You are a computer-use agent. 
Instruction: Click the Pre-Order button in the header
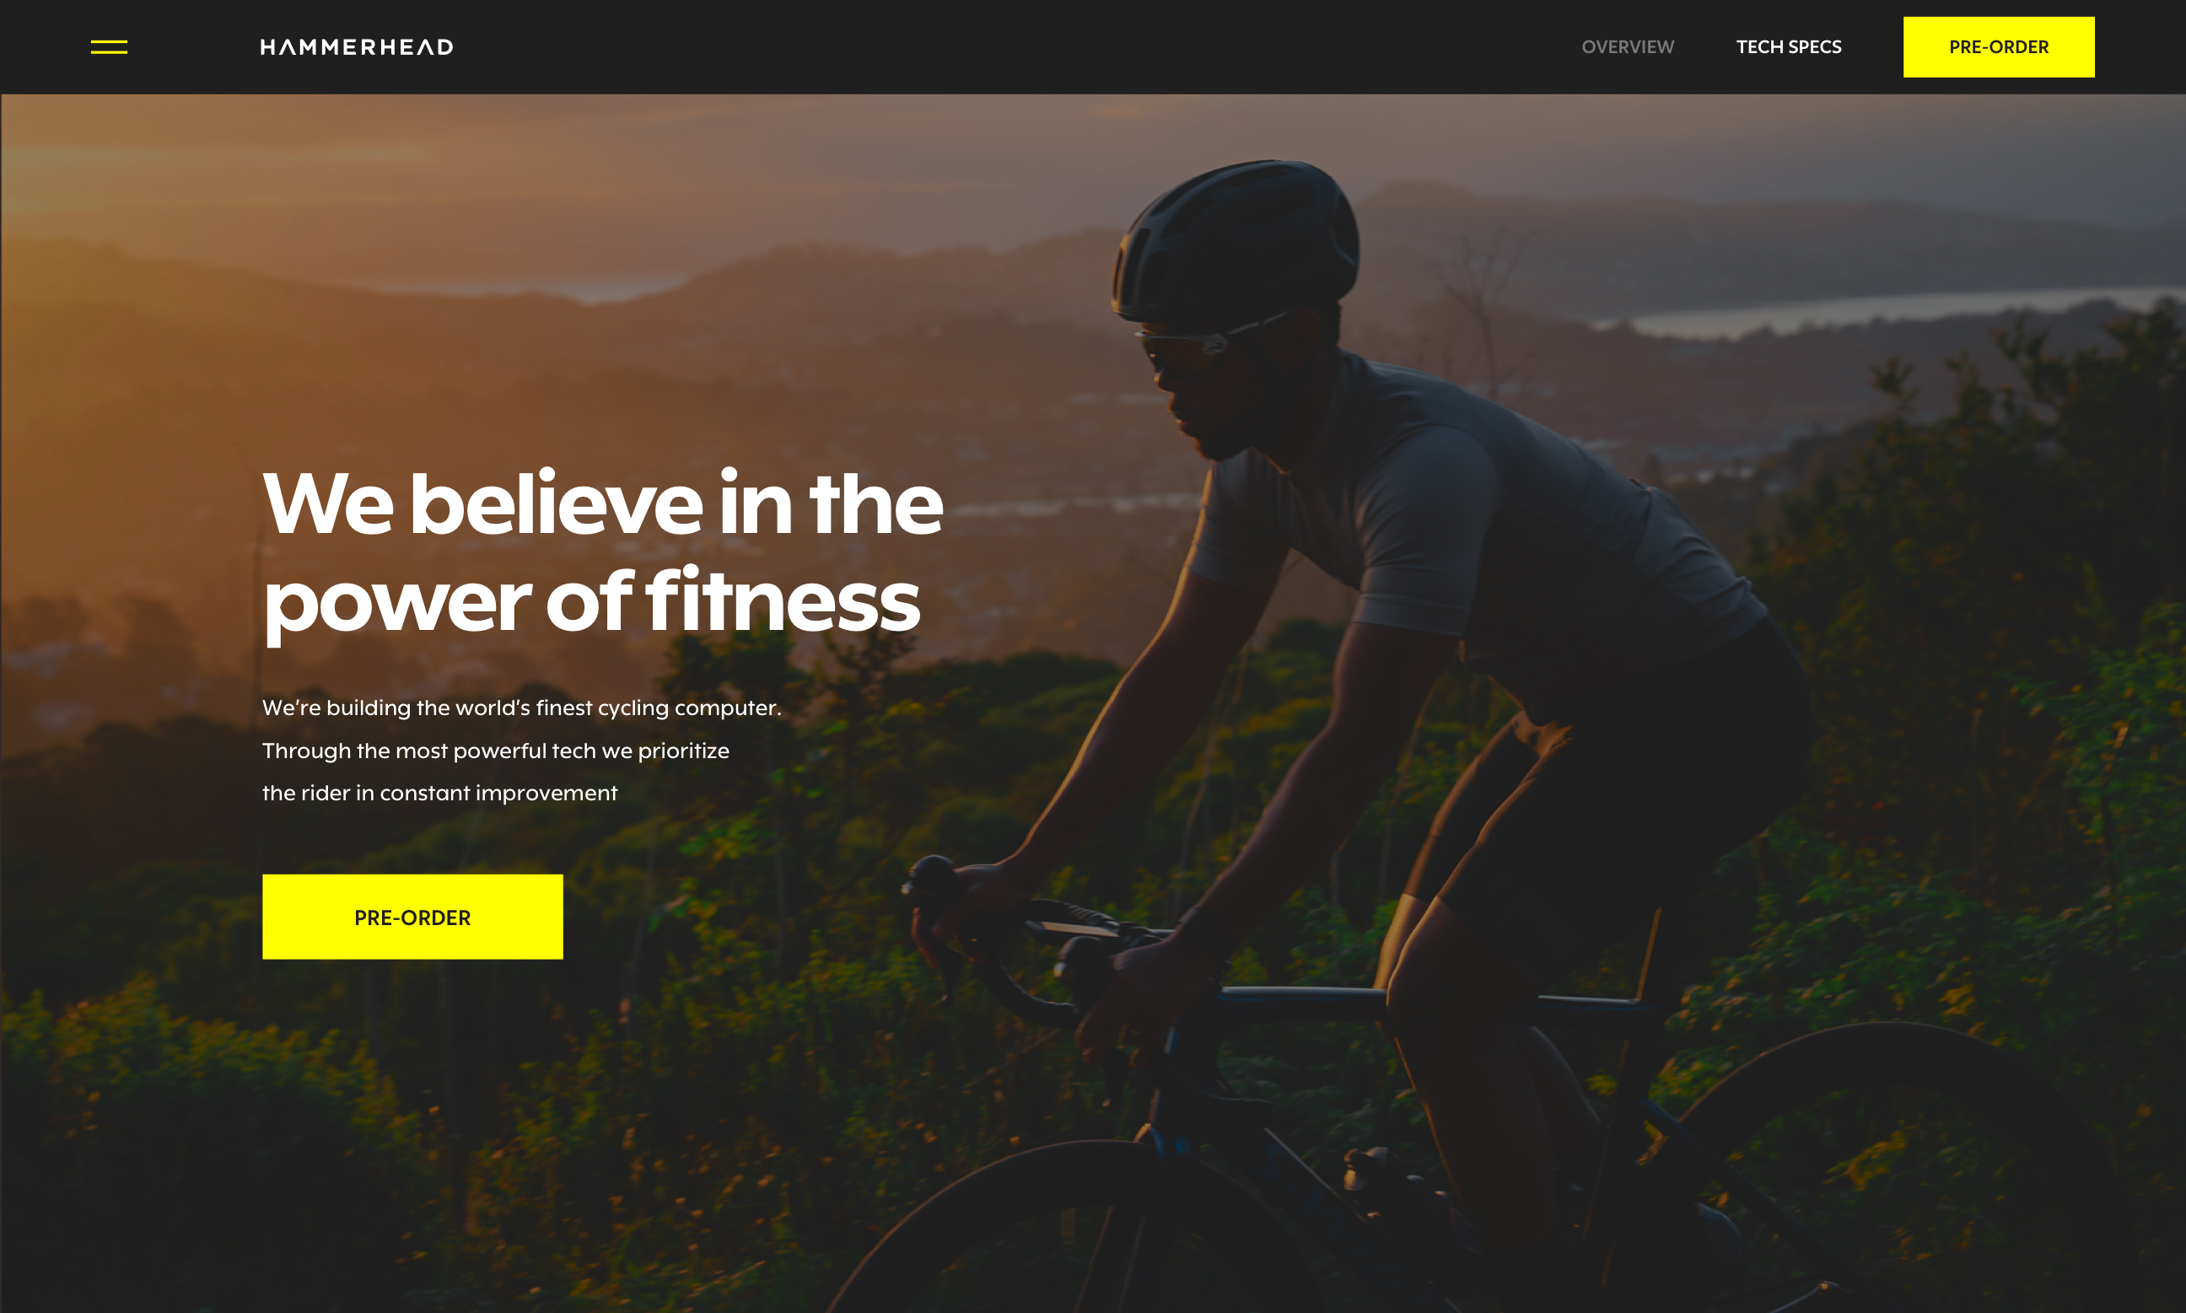click(1999, 47)
